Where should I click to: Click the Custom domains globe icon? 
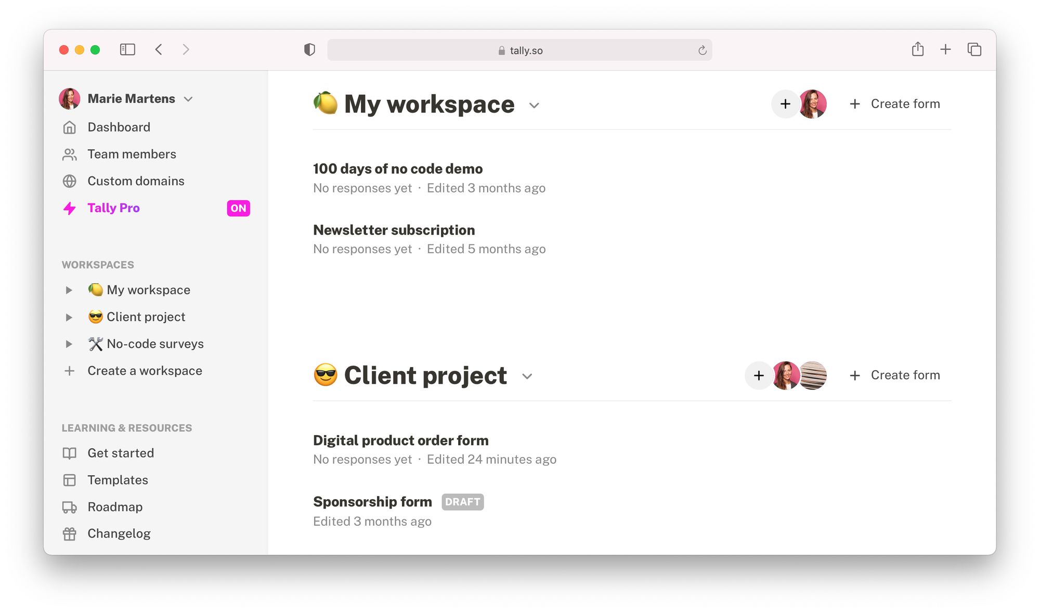click(70, 181)
